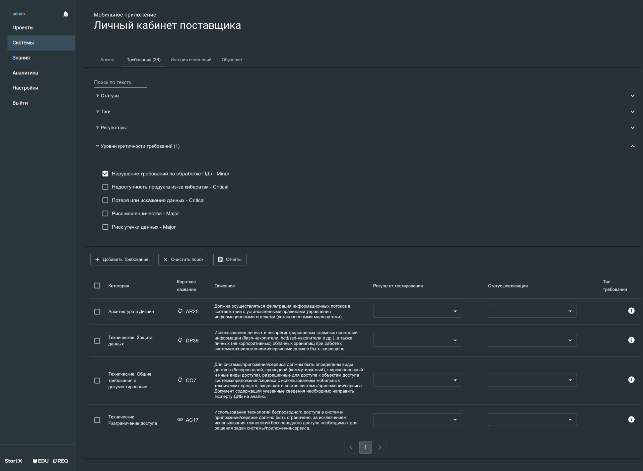Image resolution: width=643 pixels, height=471 pixels.
Task: Go to next page arrow
Action: 380,447
